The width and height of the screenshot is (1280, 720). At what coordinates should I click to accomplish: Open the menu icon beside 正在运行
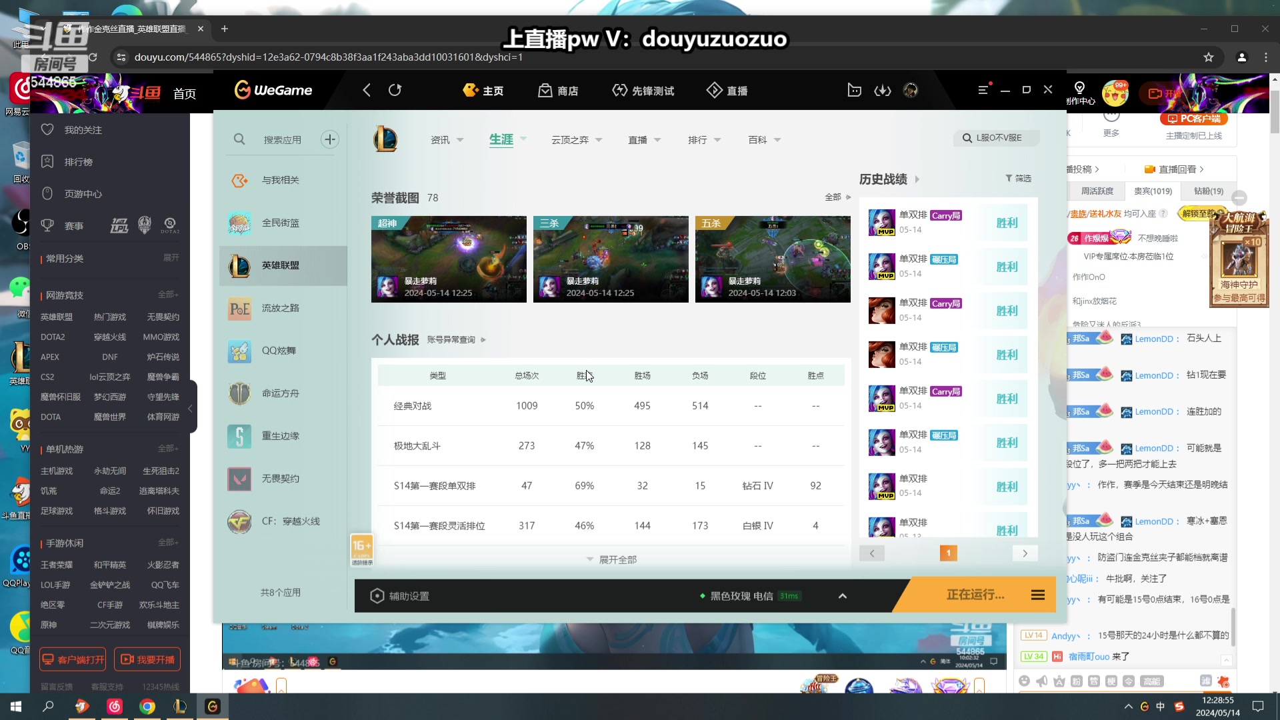click(x=1038, y=595)
